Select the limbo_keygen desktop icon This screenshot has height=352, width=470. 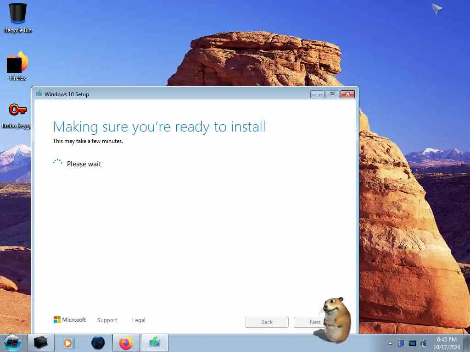[x=17, y=115]
